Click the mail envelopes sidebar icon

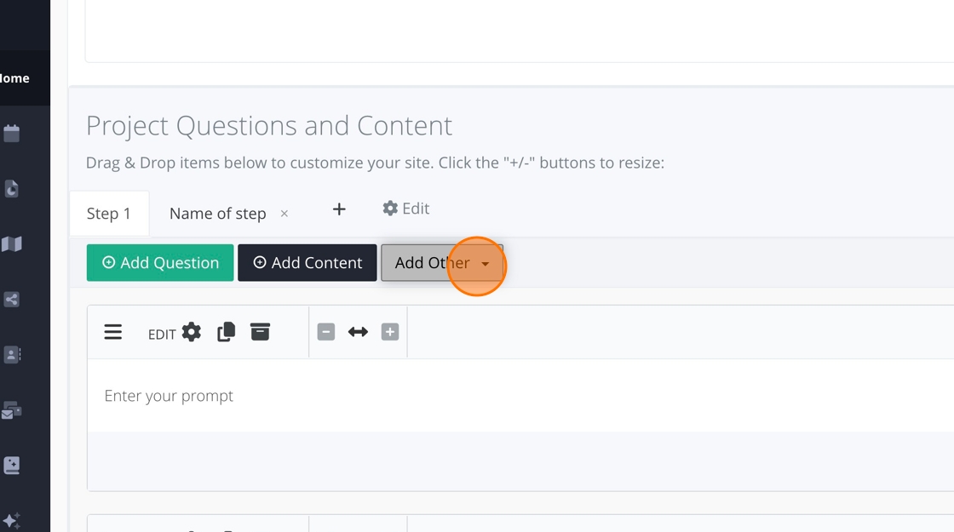[12, 410]
